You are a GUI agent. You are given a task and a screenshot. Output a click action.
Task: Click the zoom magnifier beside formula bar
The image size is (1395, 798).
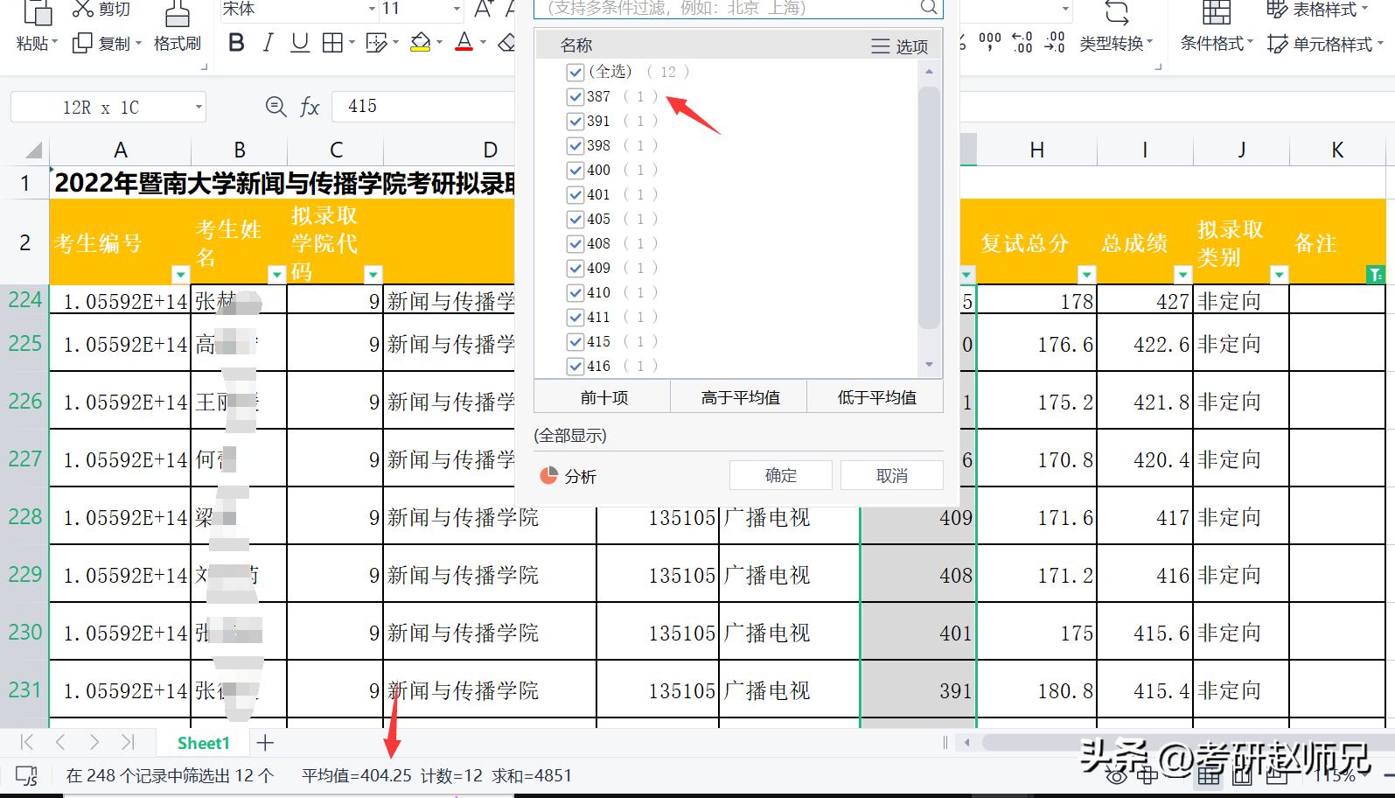[276, 107]
